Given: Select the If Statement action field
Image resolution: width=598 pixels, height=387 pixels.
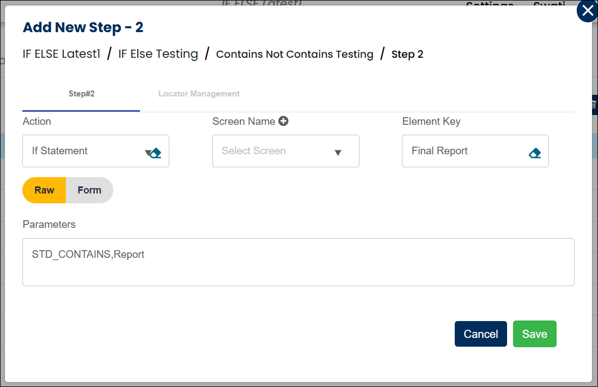Looking at the screenshot, I should pyautogui.click(x=82, y=151).
